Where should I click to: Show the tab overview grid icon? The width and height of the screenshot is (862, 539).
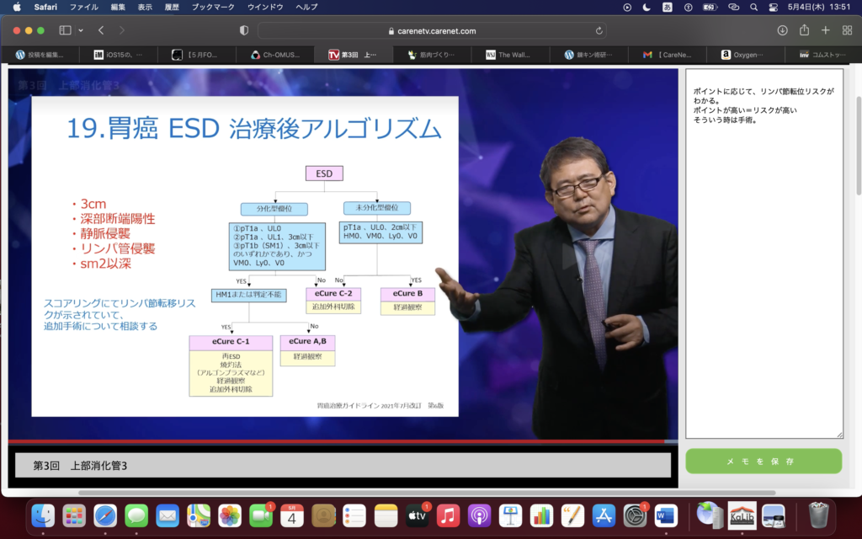(847, 30)
